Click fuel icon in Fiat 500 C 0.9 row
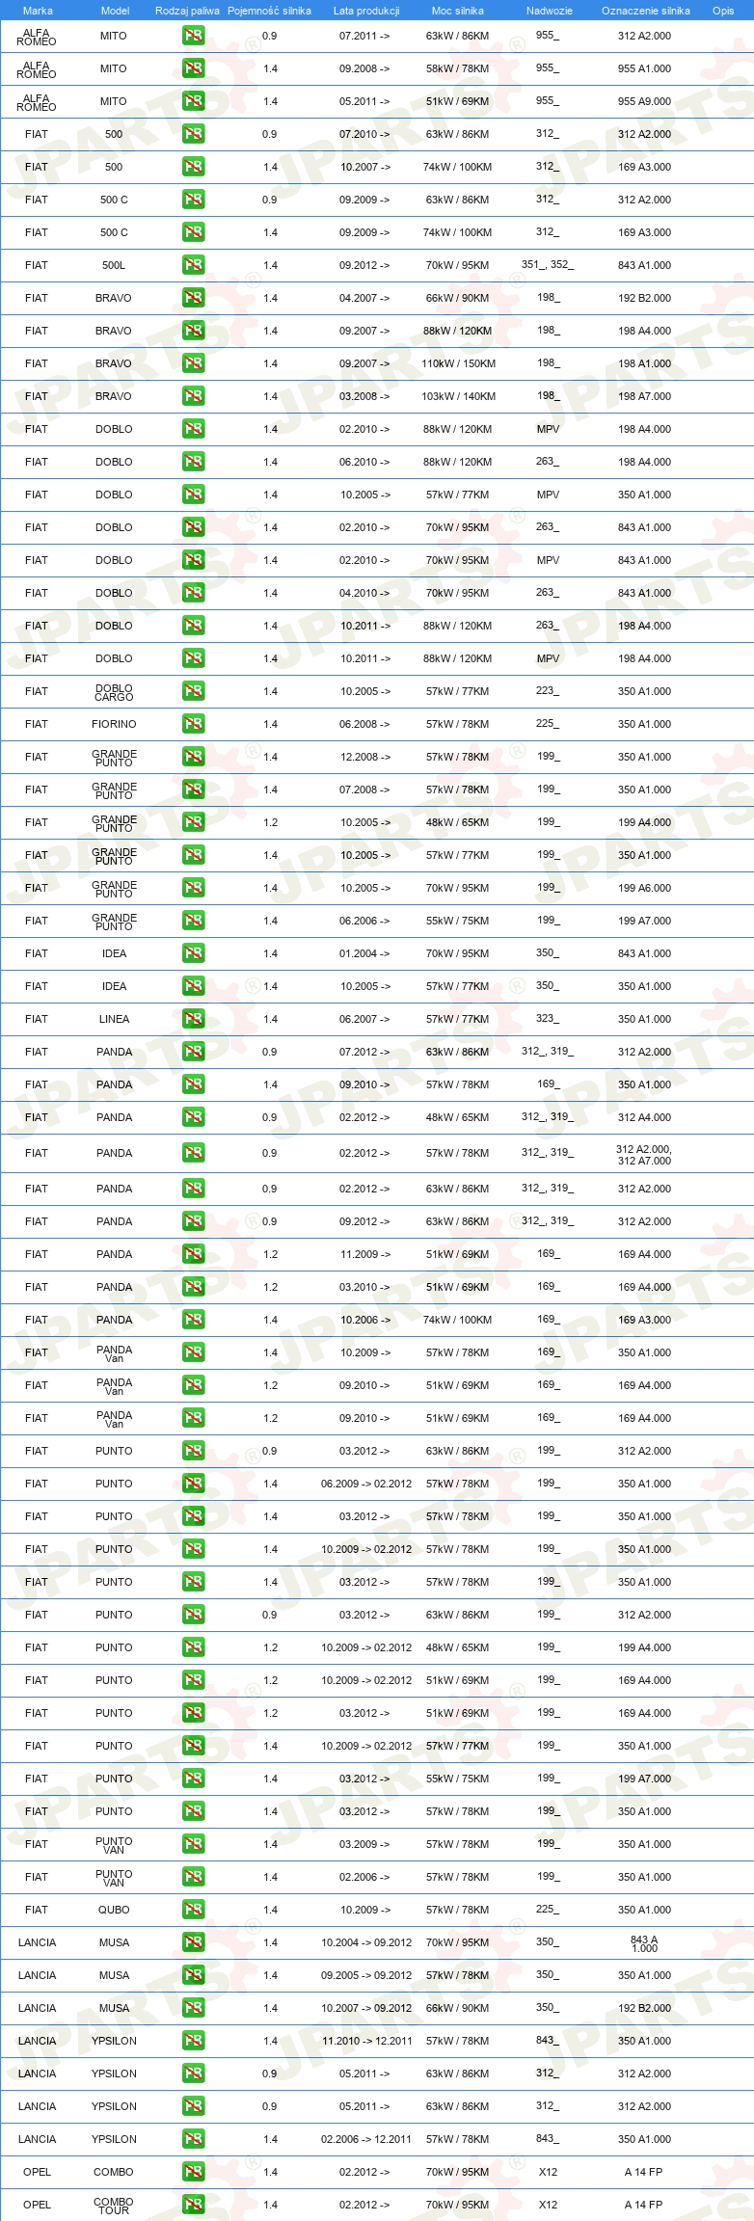 [193, 200]
